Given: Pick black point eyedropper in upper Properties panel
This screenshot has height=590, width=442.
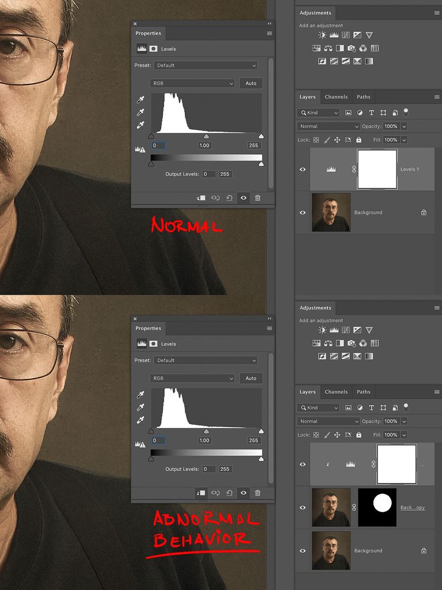Looking at the screenshot, I should 140,100.
